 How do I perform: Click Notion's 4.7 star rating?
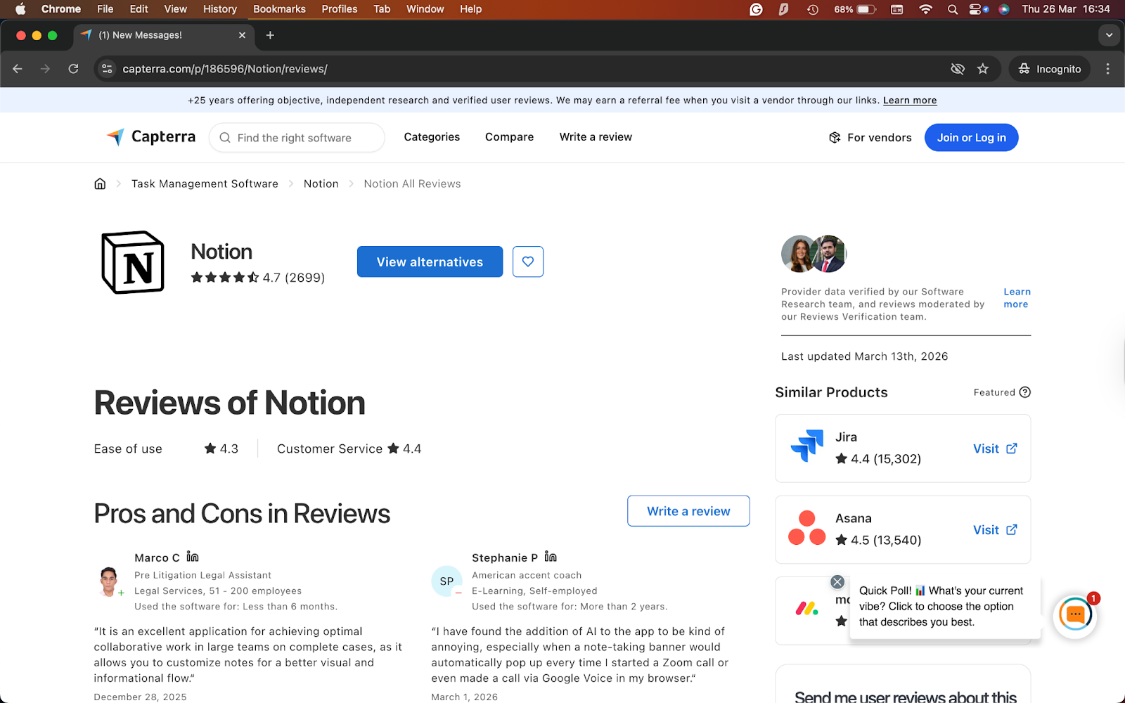(257, 278)
